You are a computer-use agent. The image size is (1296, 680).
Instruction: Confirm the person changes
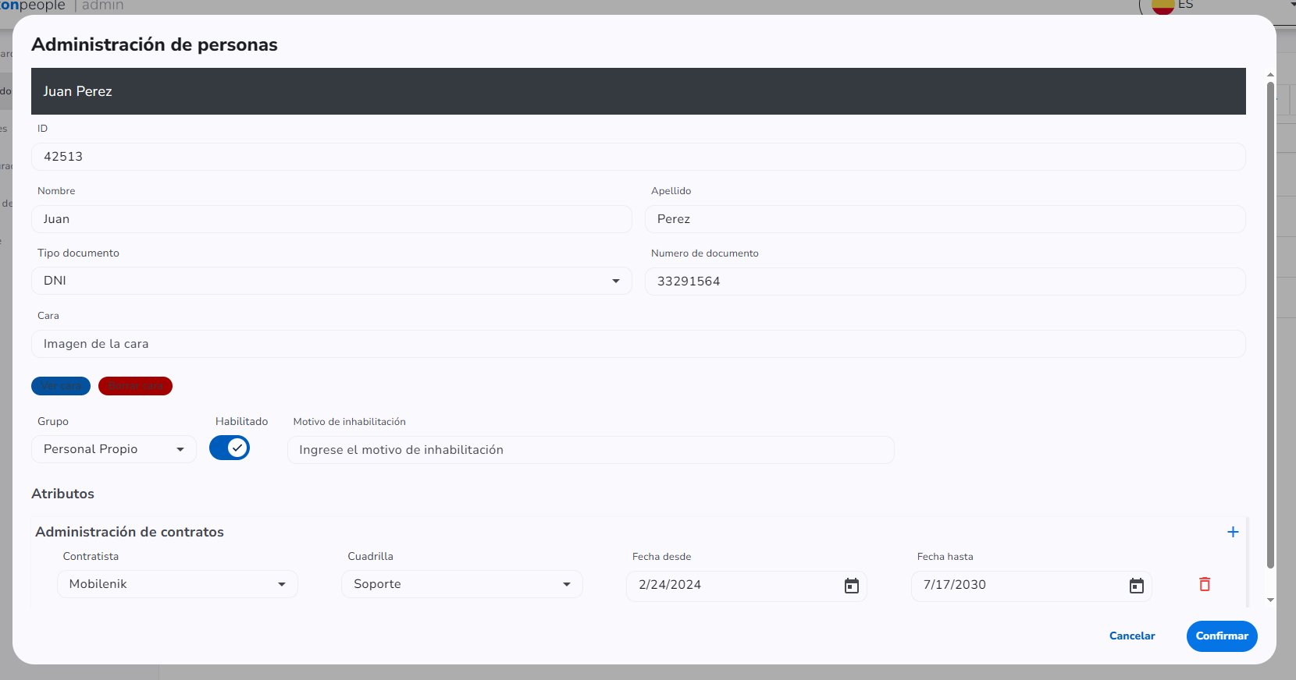(1222, 636)
